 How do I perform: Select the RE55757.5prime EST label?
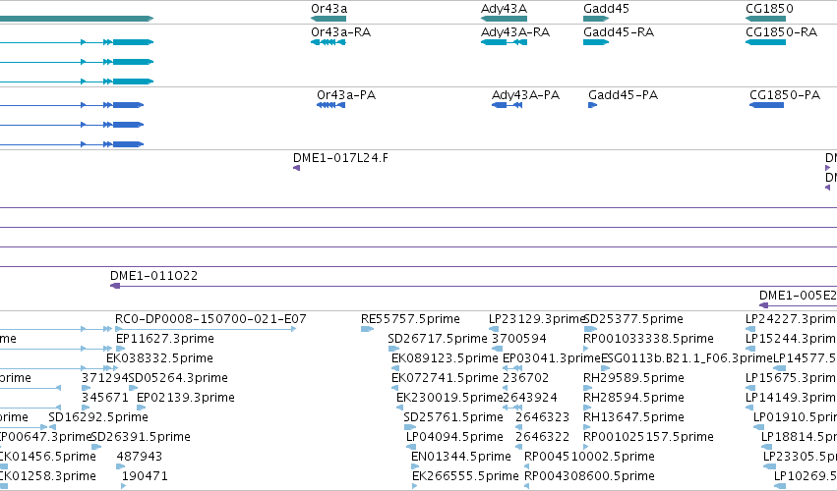pos(410,319)
